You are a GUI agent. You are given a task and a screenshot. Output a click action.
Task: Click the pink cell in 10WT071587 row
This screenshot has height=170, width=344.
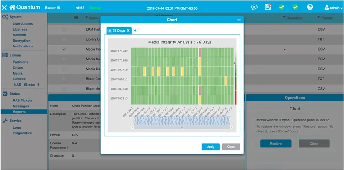[200, 52]
